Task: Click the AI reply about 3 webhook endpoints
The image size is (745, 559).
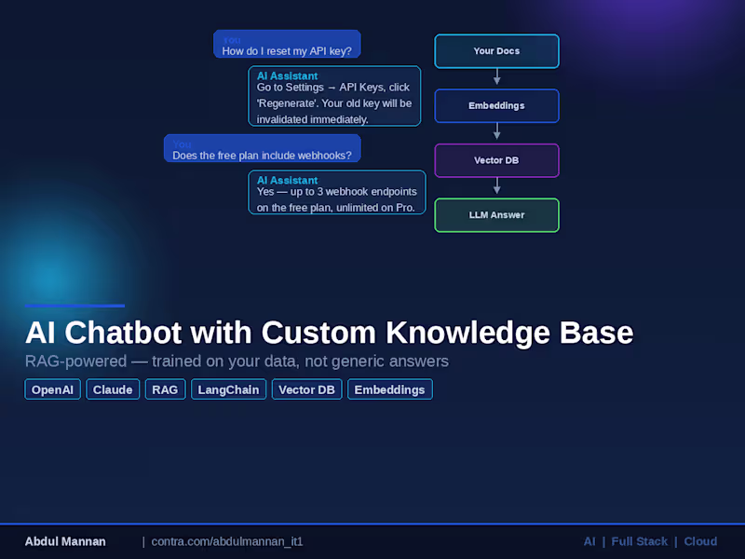Action: 337,192
